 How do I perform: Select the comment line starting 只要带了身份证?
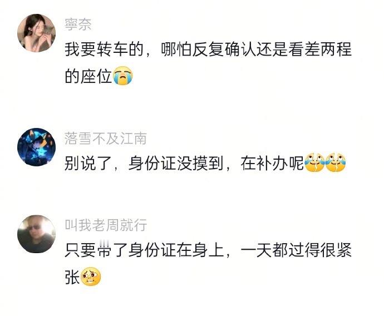pyautogui.click(x=208, y=250)
